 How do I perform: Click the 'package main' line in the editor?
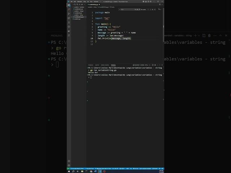(103, 13)
